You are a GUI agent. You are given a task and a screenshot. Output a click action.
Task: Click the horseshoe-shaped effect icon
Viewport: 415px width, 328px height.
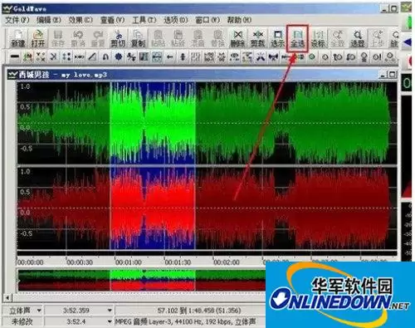click(x=105, y=57)
